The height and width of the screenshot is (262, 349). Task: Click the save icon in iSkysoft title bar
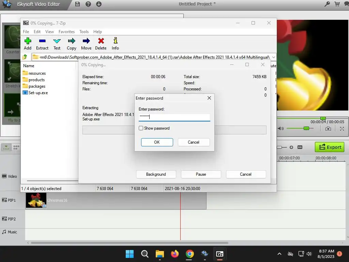pos(77,4)
